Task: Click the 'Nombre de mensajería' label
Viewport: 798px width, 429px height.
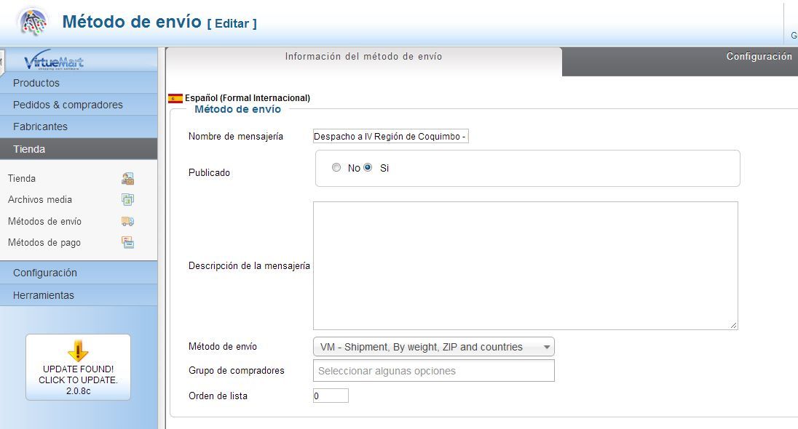Action: [236, 136]
